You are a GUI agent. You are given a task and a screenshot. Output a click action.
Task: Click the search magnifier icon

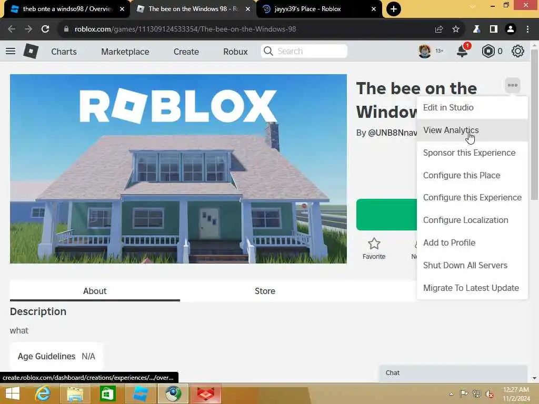pyautogui.click(x=268, y=51)
